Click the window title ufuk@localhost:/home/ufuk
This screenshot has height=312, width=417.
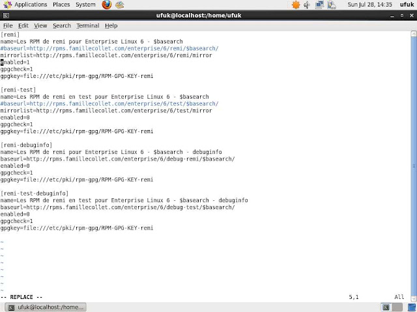coord(199,16)
